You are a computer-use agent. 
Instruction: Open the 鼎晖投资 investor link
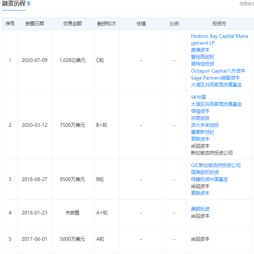[x=200, y=209]
